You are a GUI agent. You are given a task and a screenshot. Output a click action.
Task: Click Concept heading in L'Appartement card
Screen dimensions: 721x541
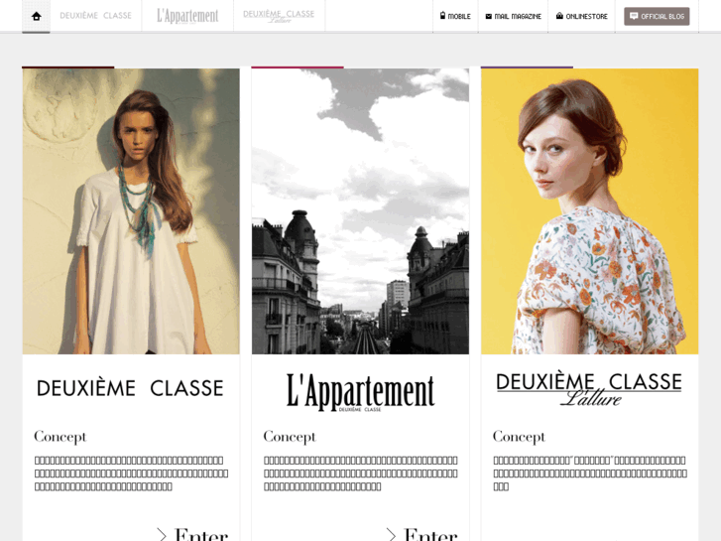click(290, 437)
